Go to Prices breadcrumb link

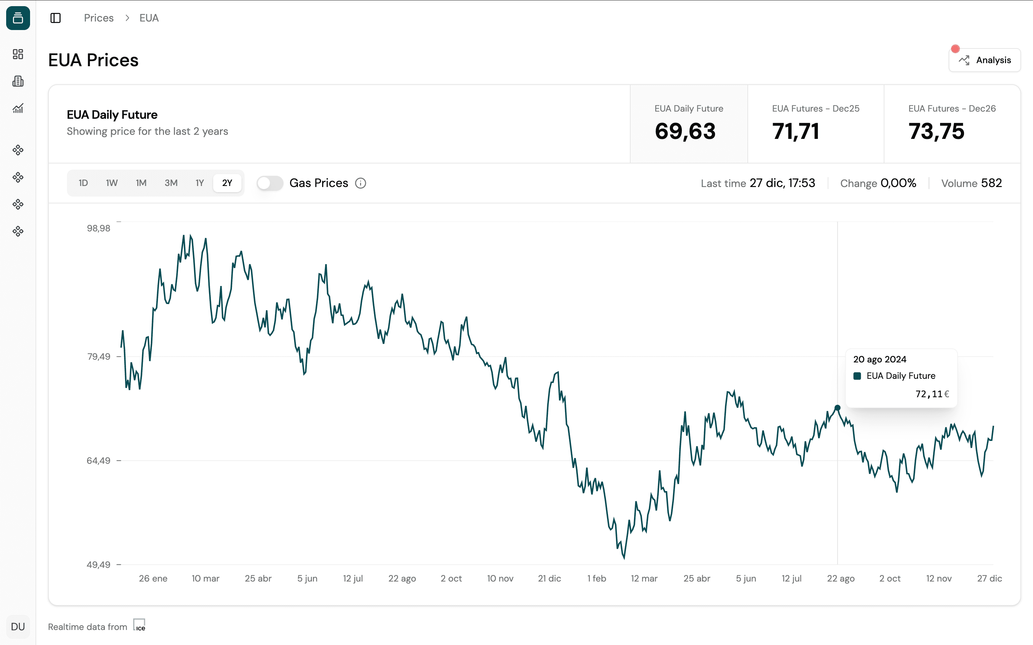click(x=99, y=18)
